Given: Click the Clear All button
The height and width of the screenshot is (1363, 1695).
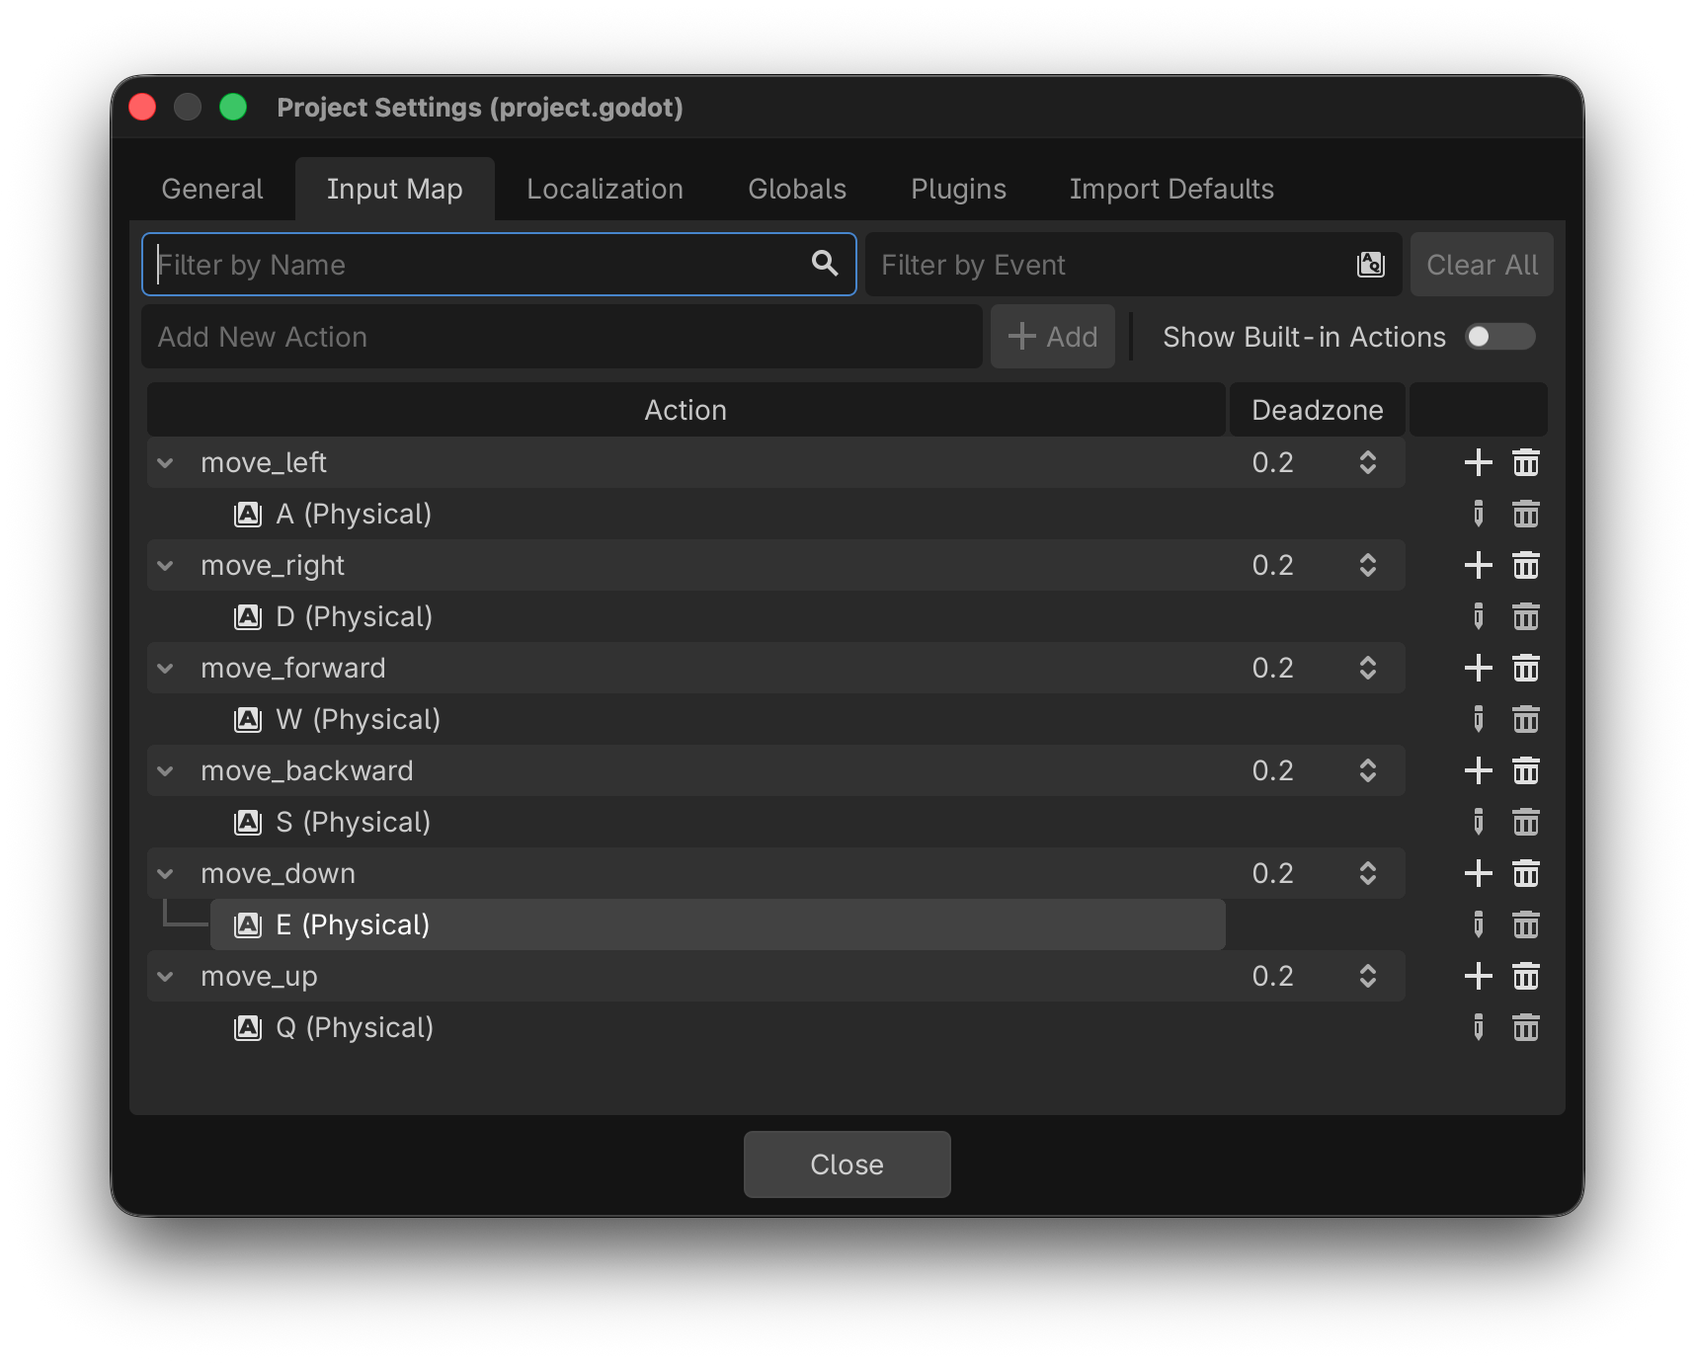Looking at the screenshot, I should click(1481, 265).
